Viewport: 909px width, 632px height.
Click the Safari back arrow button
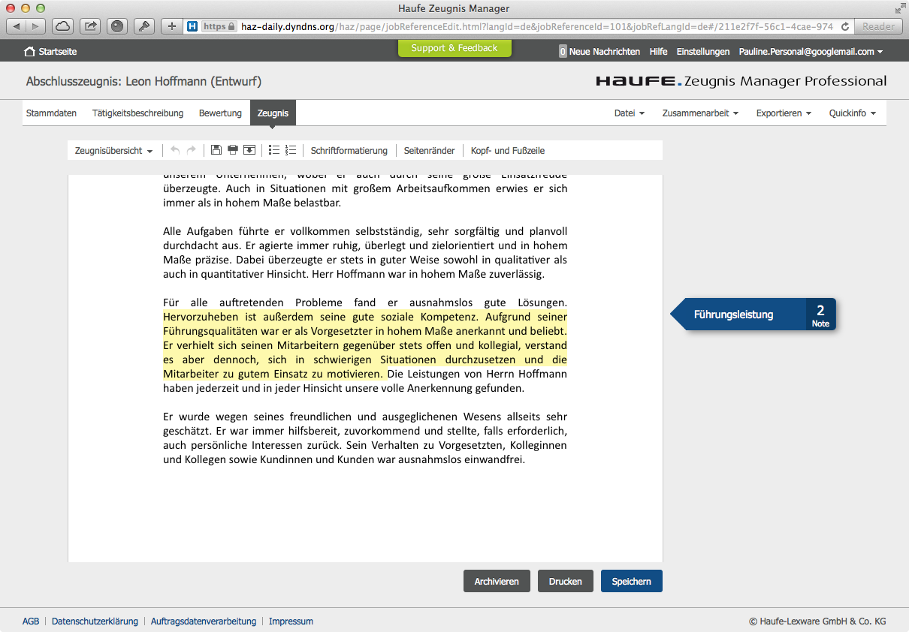click(17, 26)
